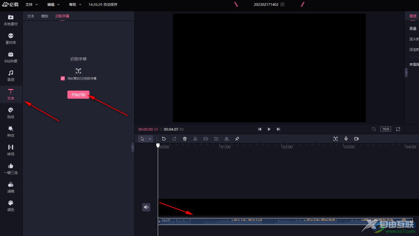Click the subtitle recognition icon in timeline toolbar
Screen dimensions: 419x236
(336, 139)
